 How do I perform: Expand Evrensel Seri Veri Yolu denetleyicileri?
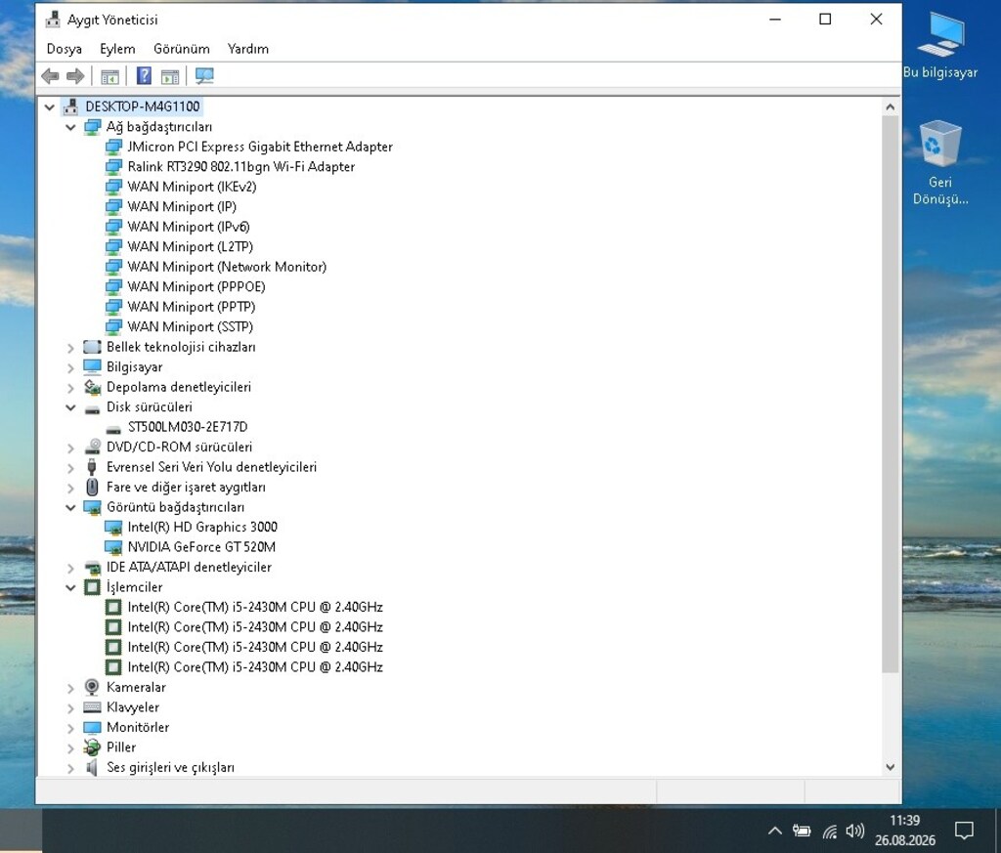[70, 468]
